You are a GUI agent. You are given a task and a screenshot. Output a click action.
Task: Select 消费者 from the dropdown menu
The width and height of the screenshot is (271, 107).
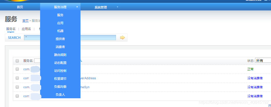[x=60, y=47]
